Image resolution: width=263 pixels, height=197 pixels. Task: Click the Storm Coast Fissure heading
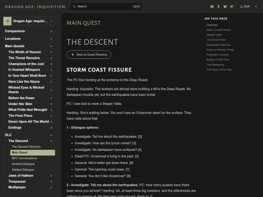pyautogui.click(x=99, y=70)
